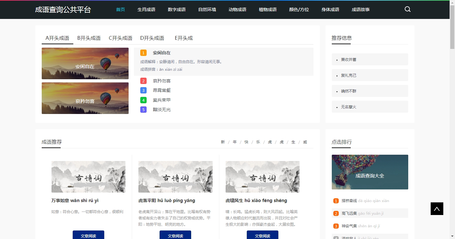Click 文章阅读 button under 虎啸风生
Screen dimensions: 455x239
point(262,236)
